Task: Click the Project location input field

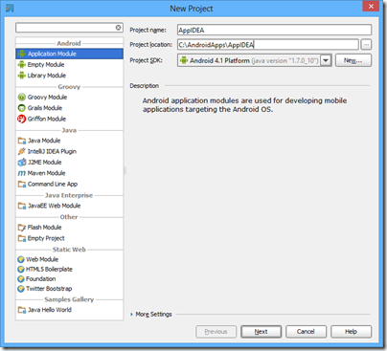Action: (268, 45)
